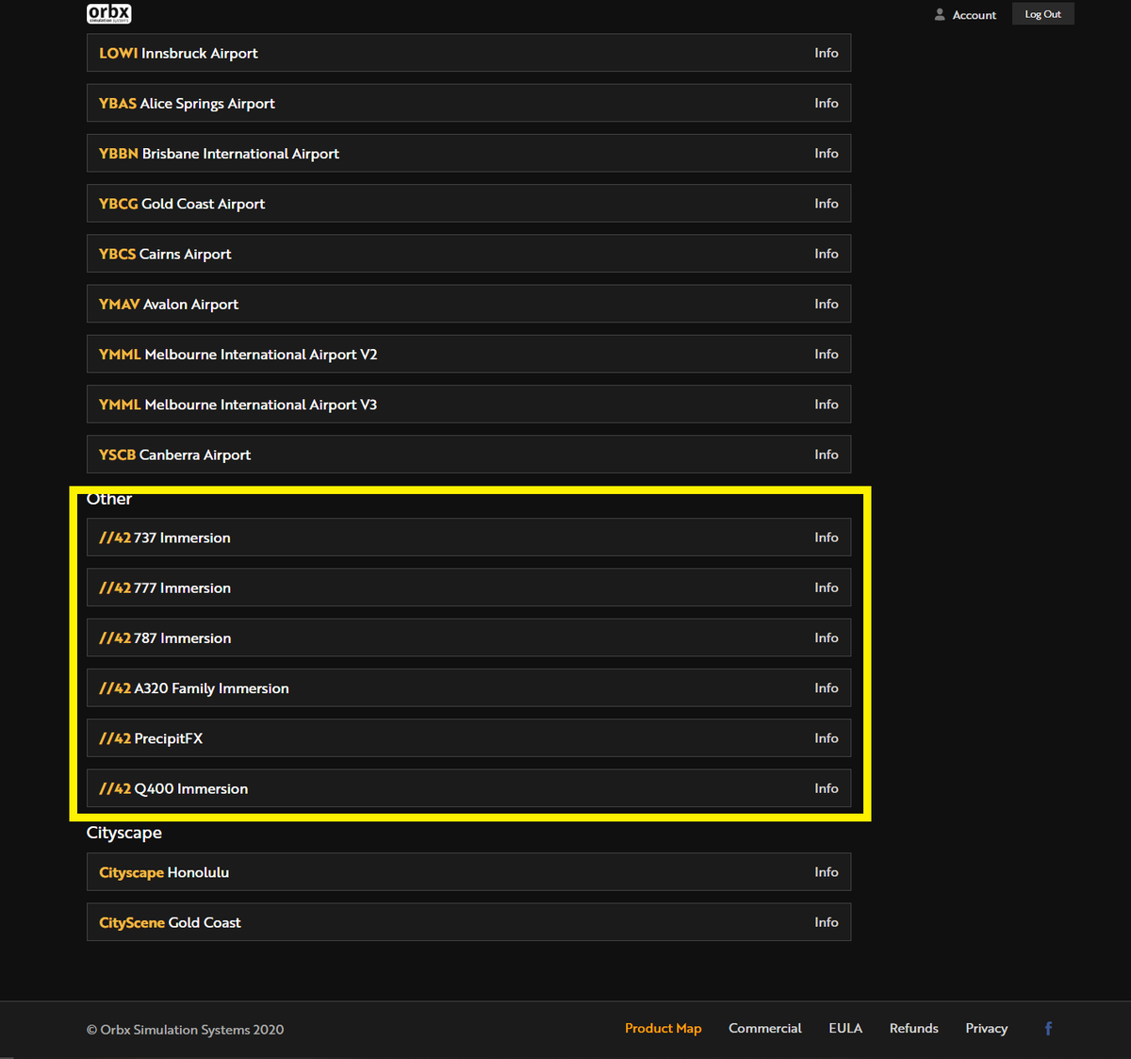The height and width of the screenshot is (1059, 1131).
Task: Open Account page link
Action: click(x=974, y=15)
